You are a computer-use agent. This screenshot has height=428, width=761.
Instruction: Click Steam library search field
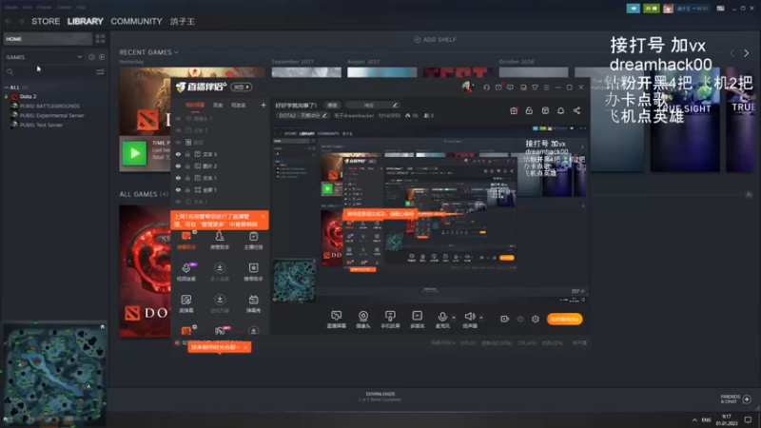pos(51,72)
